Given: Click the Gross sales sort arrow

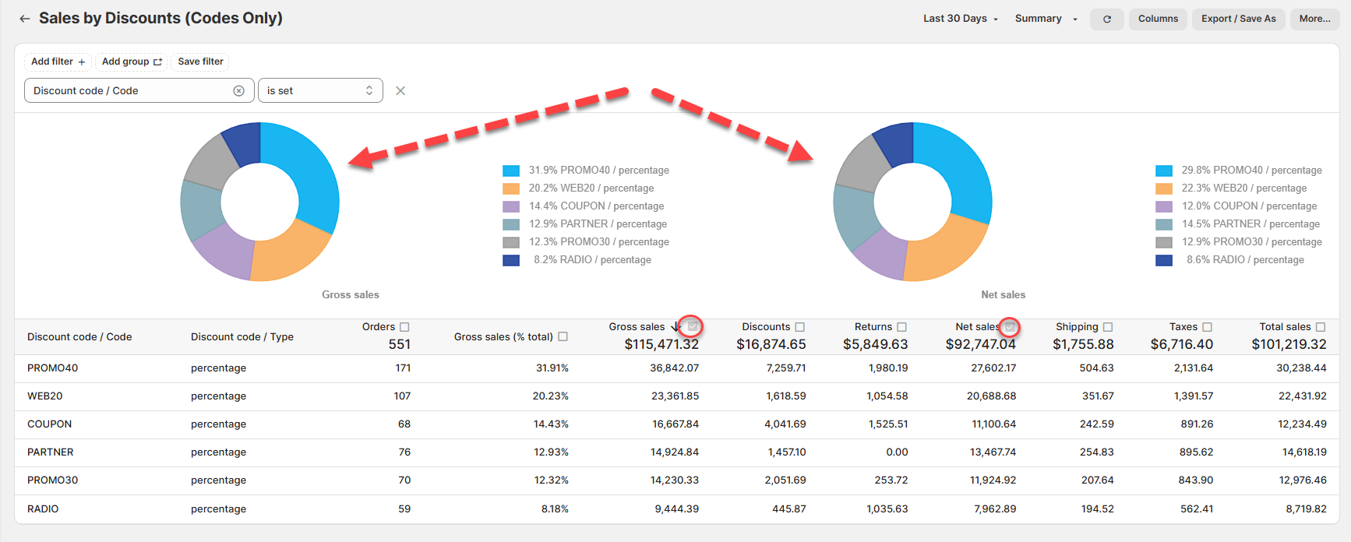Looking at the screenshot, I should (x=675, y=327).
